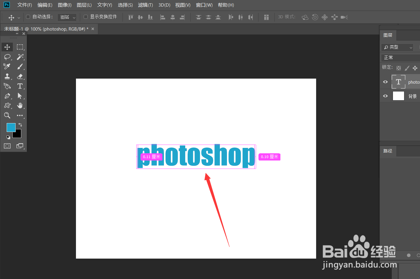Screen dimensions: 420x279
Task: Click 3D video camera zoom icon
Action: 344,17
